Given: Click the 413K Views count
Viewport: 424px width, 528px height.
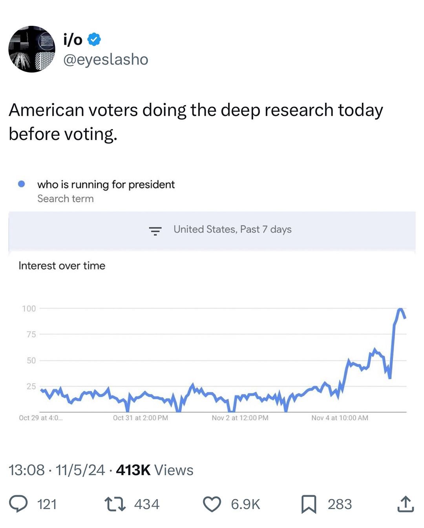Looking at the screenshot, I should click(x=155, y=470).
